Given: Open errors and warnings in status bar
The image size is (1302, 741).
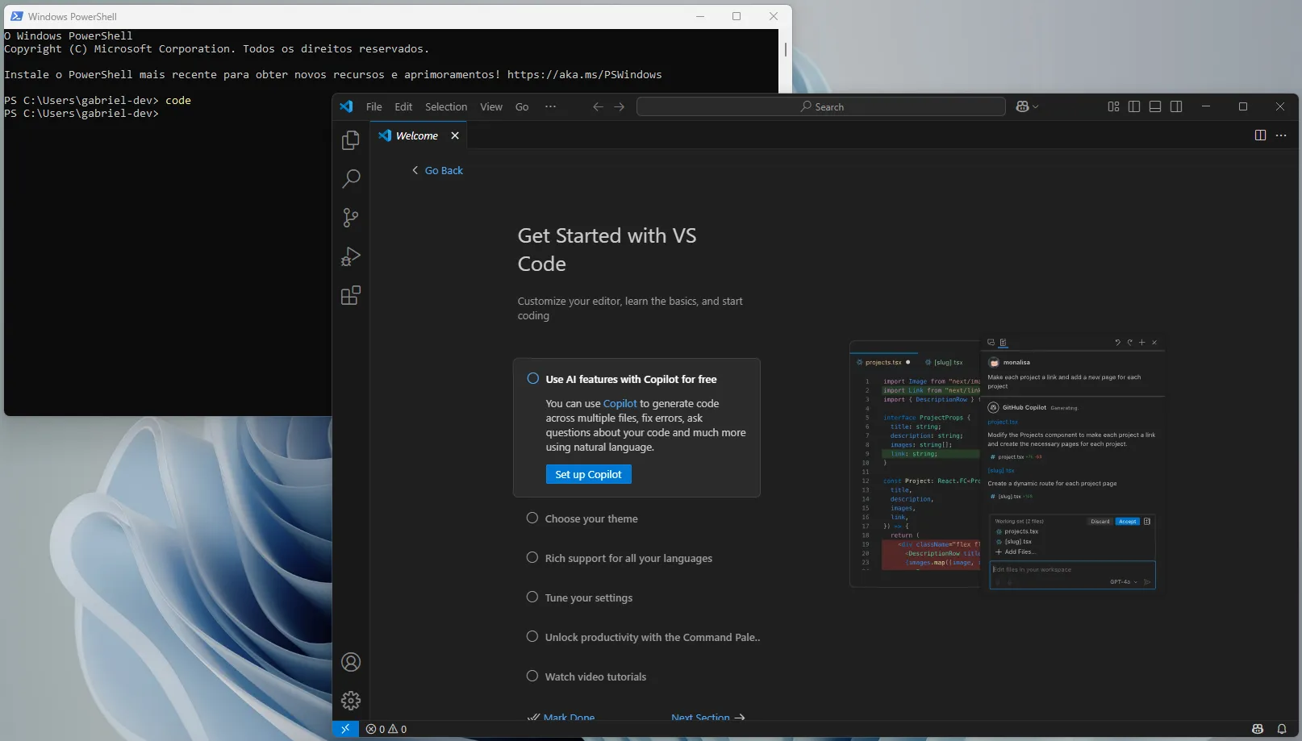Looking at the screenshot, I should pos(386,729).
